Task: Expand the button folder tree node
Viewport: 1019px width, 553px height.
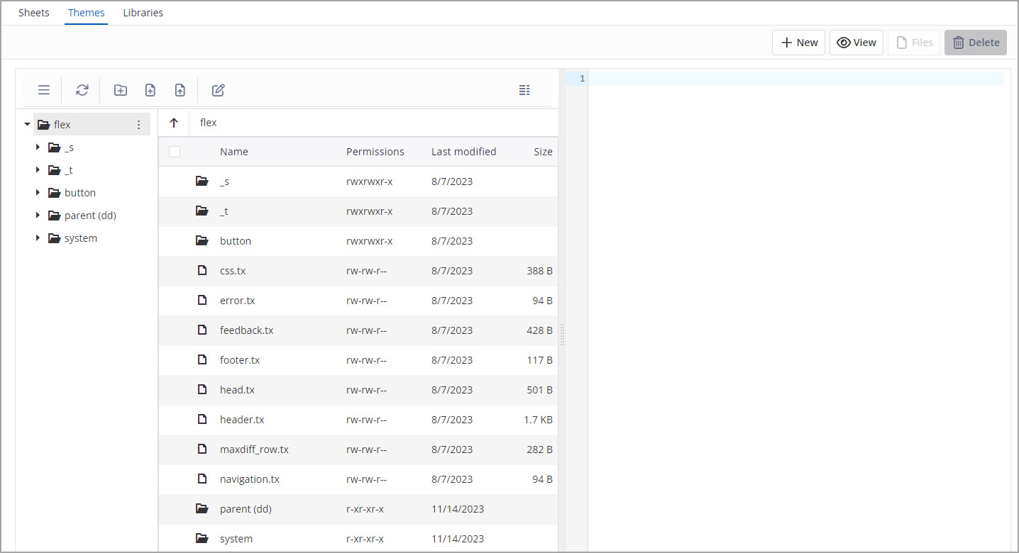Action: pos(38,193)
